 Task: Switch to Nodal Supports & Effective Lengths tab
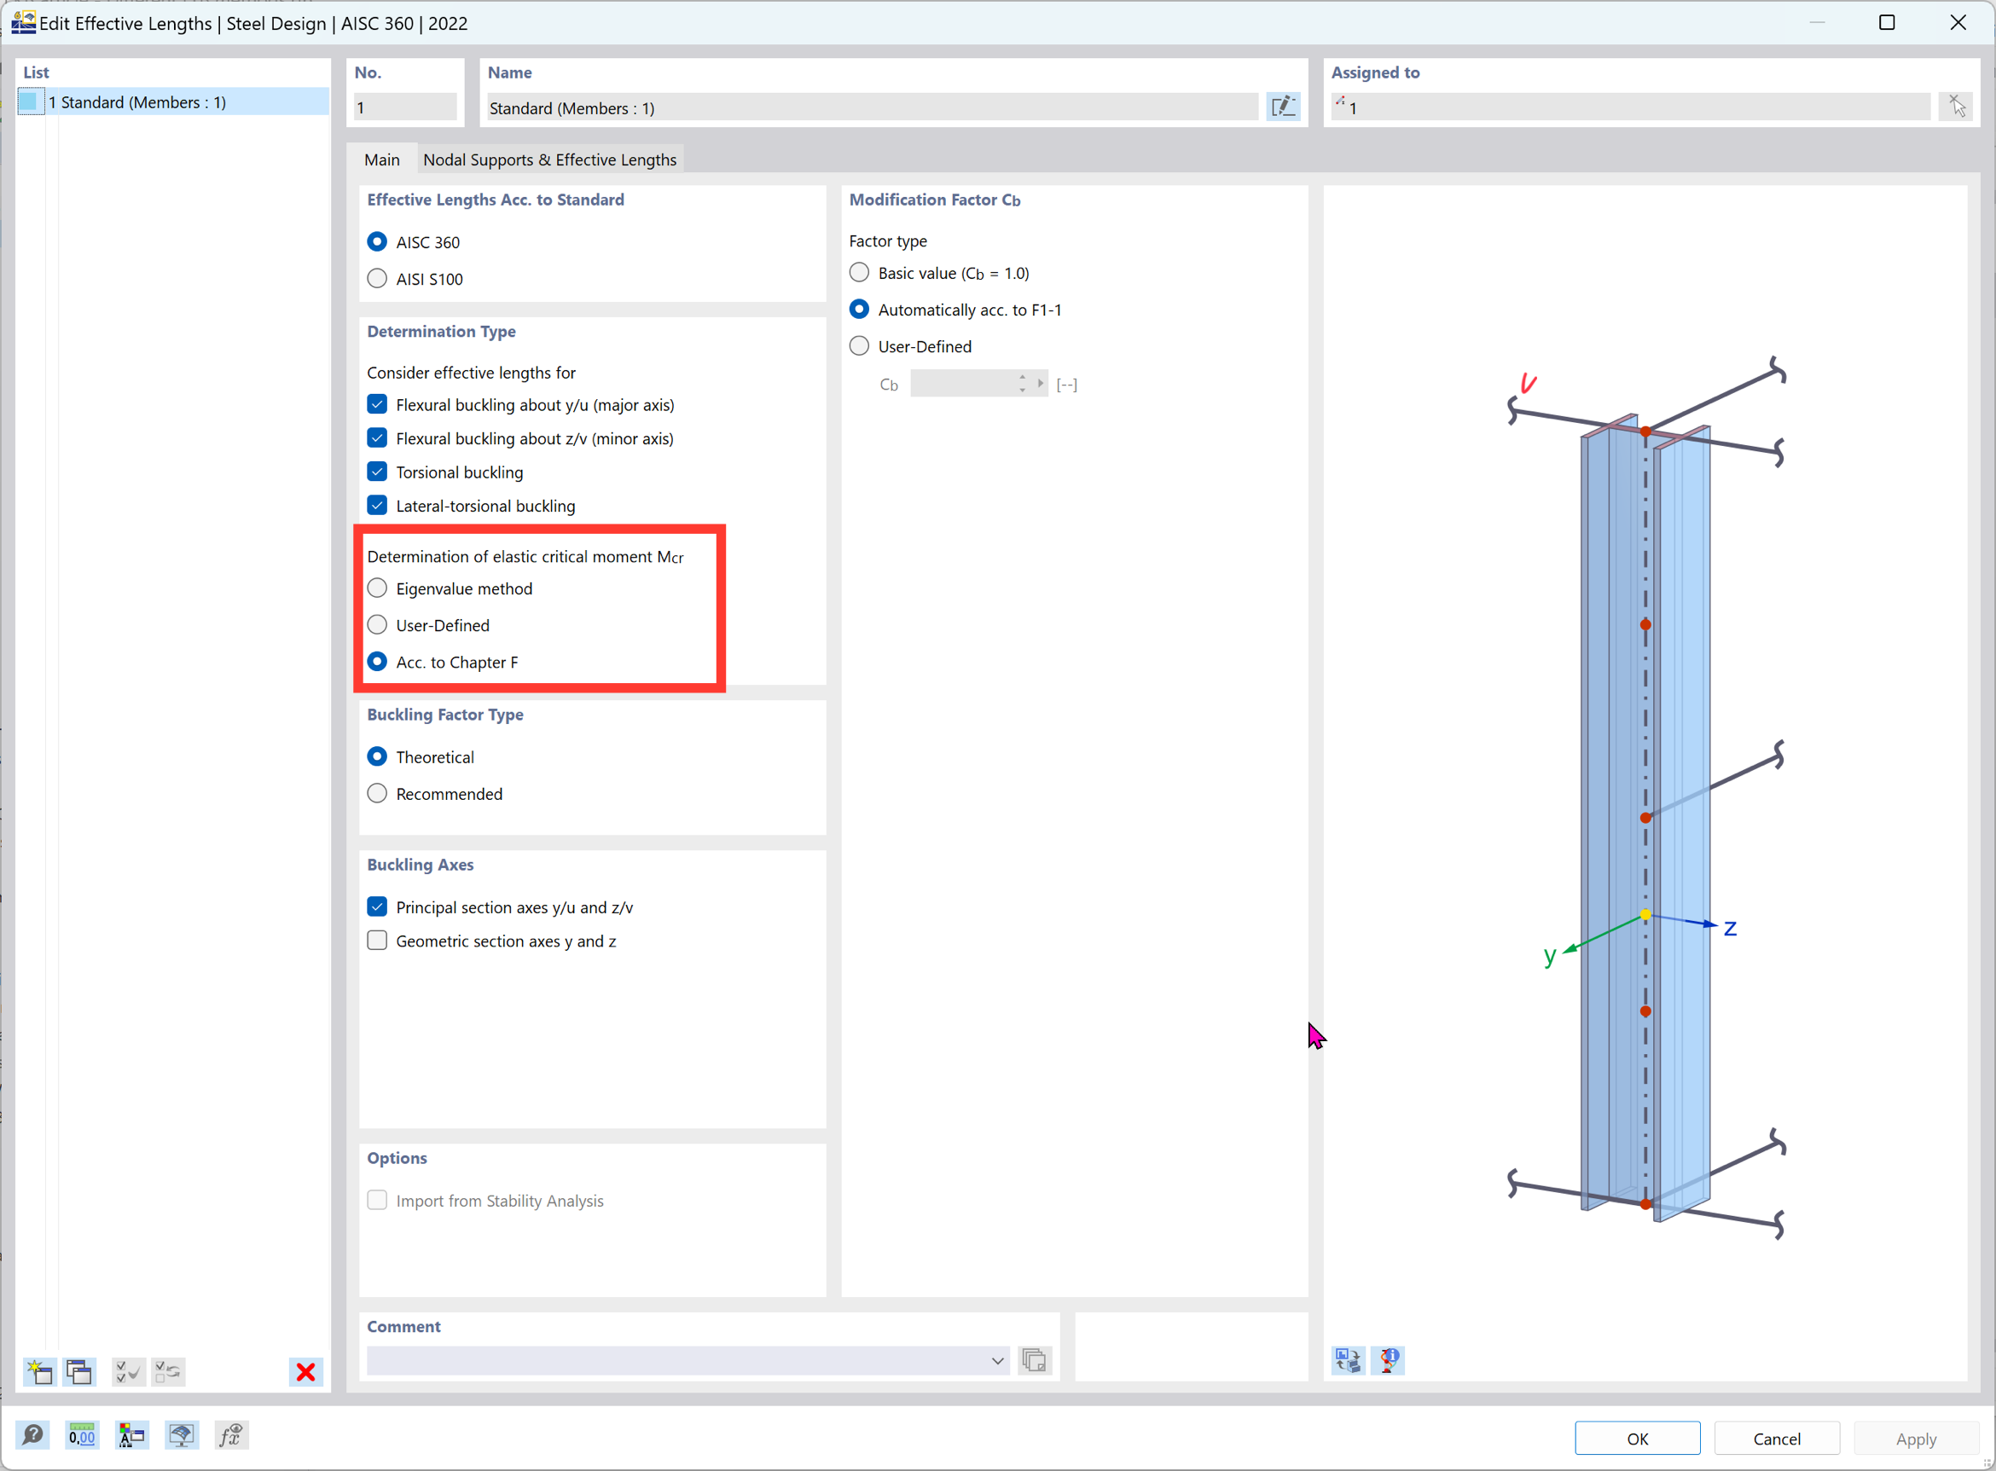pos(547,159)
